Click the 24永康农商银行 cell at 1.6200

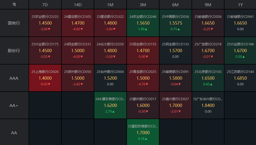click(110, 105)
